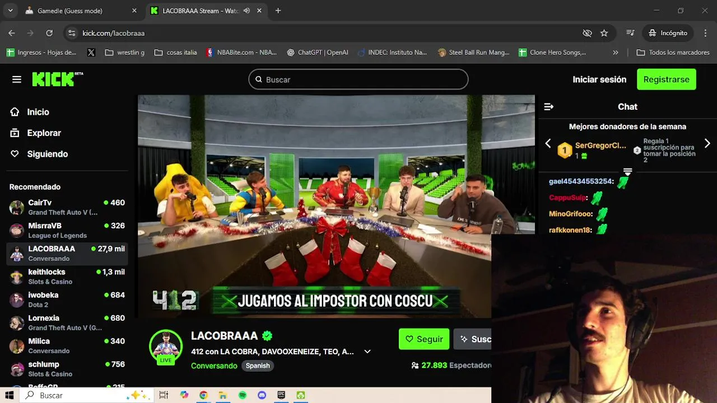Open Explorar in the sidebar
The height and width of the screenshot is (403, 717).
35,133
